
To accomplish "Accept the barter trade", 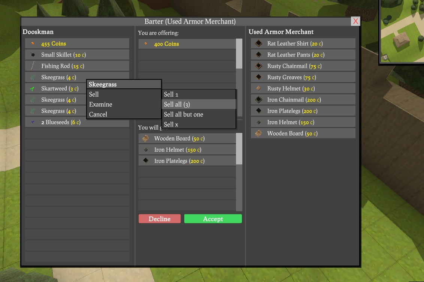I will click(213, 219).
